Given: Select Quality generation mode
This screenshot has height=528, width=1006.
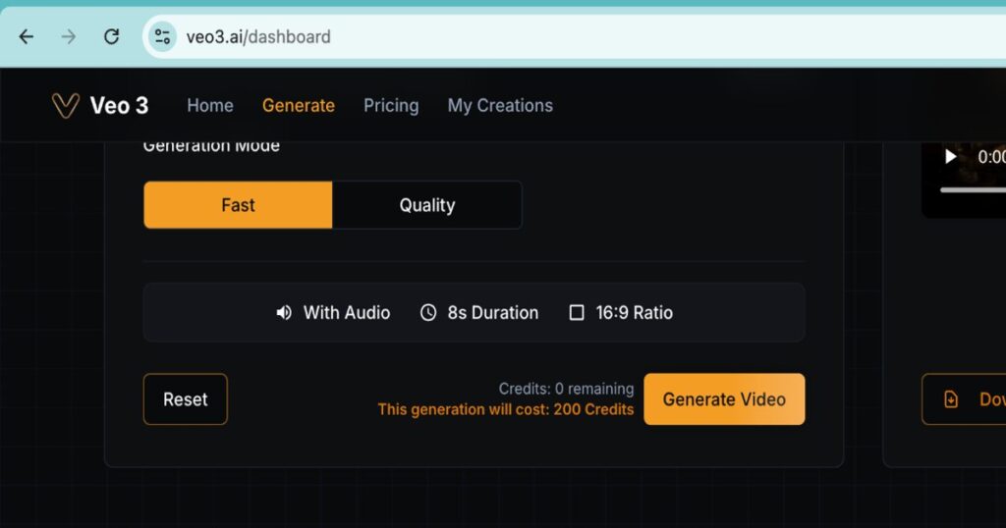Looking at the screenshot, I should (426, 205).
